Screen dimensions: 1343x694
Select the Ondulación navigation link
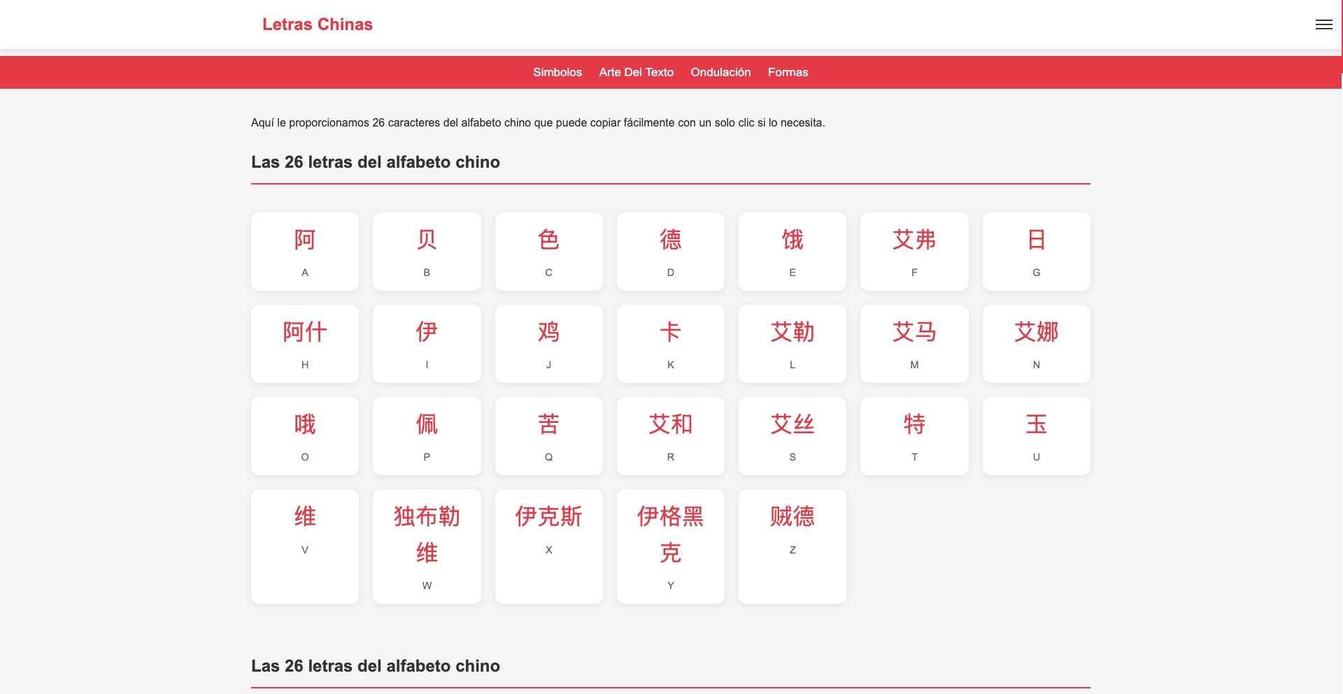pyautogui.click(x=720, y=72)
